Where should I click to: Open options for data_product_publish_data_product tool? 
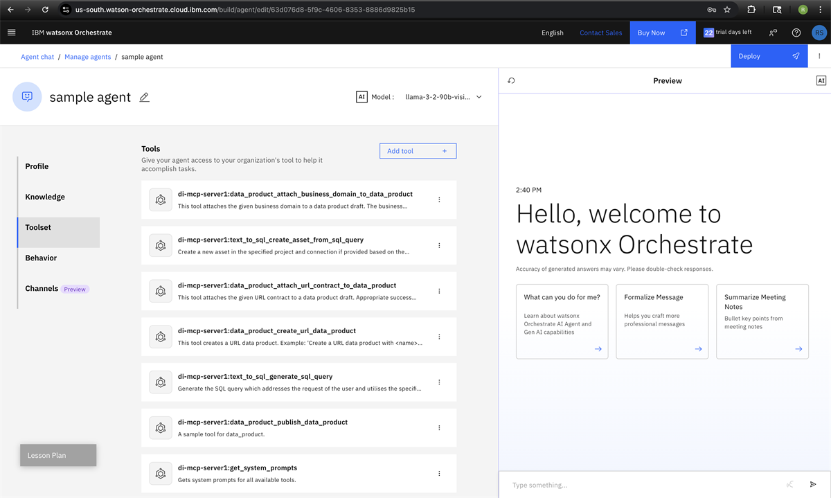pos(439,428)
